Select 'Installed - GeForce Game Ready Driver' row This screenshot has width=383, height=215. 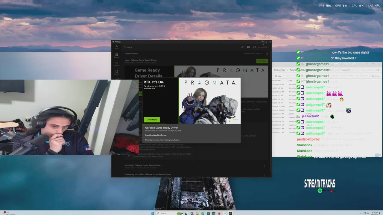point(143,165)
